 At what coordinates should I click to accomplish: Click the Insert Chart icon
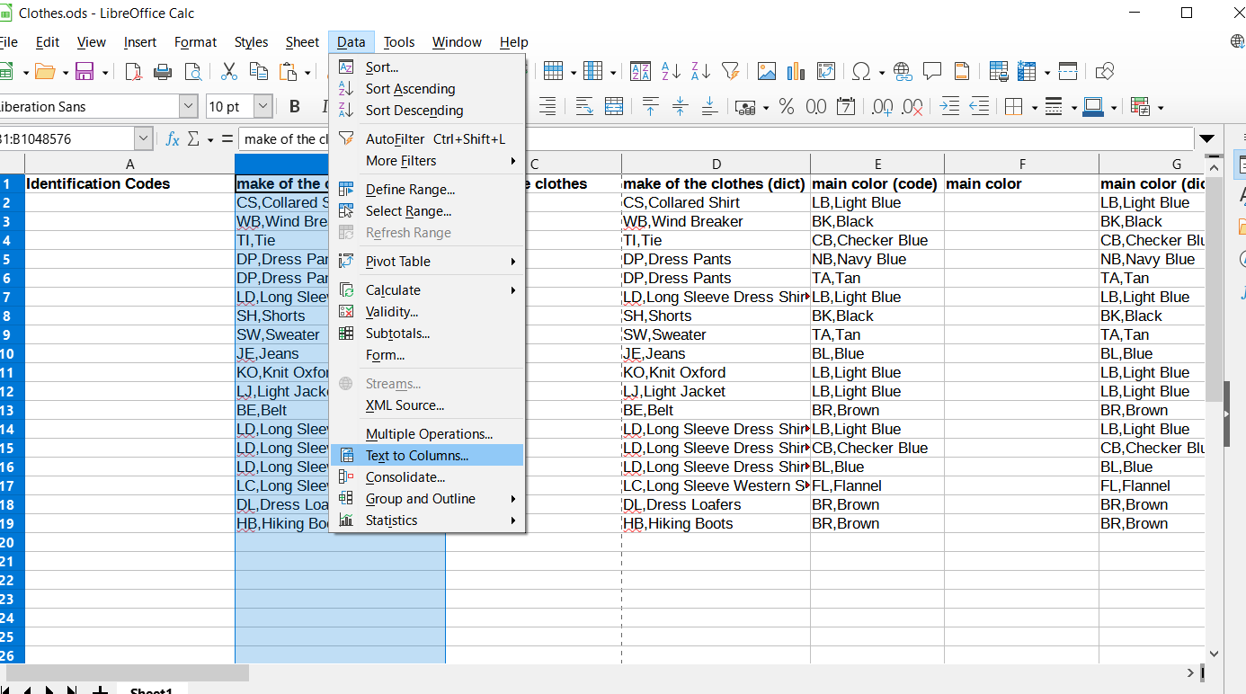[x=796, y=72]
